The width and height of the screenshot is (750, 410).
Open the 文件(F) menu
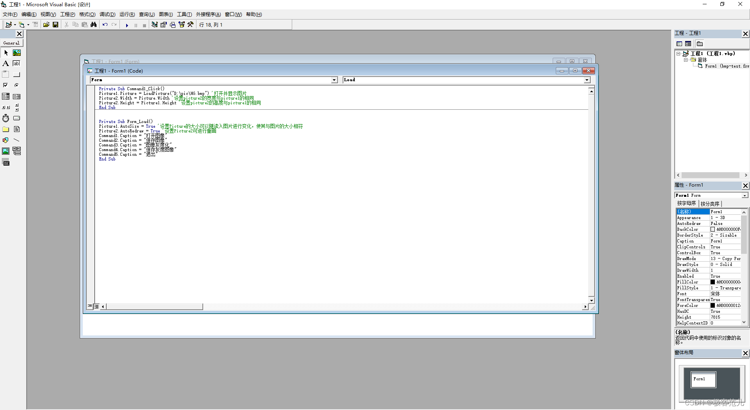pyautogui.click(x=10, y=14)
